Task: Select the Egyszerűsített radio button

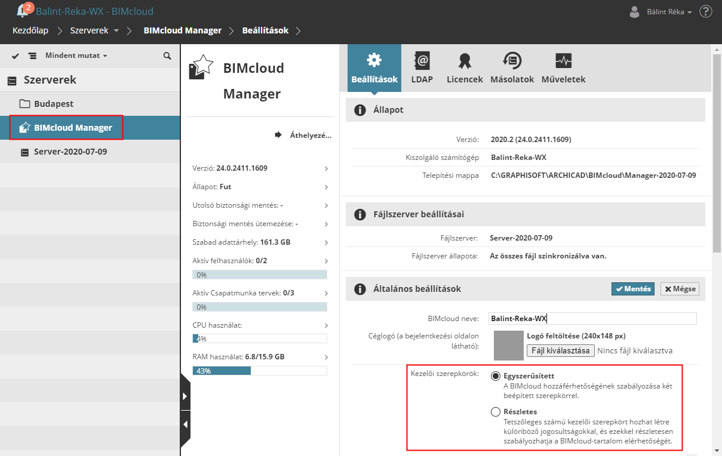Action: point(495,376)
